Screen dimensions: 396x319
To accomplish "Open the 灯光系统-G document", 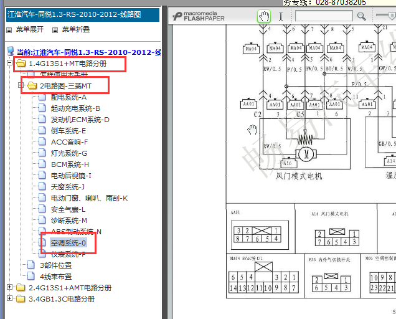I will (x=69, y=153).
